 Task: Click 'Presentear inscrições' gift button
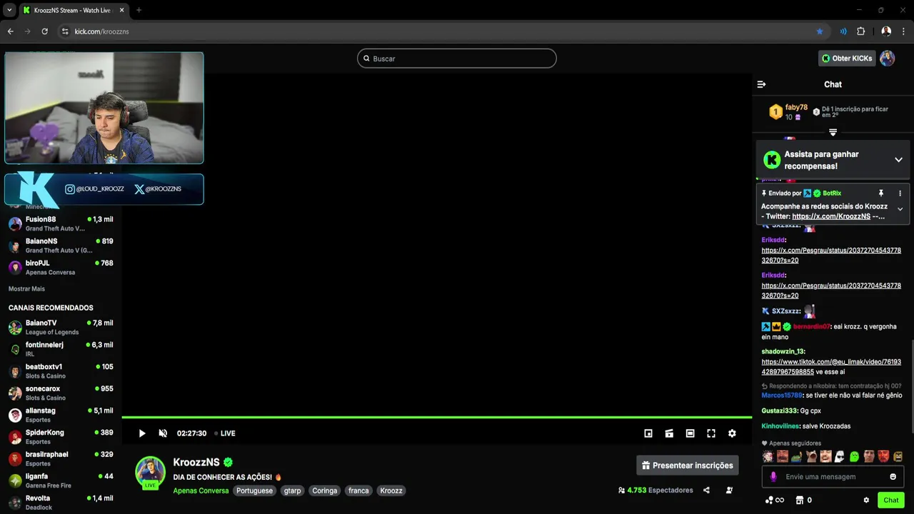(687, 465)
